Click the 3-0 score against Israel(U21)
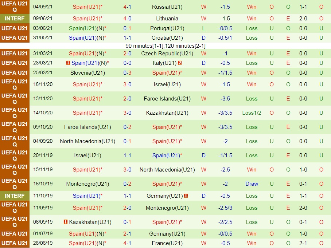Viewport: 331px width, 248px height. tap(127, 84)
